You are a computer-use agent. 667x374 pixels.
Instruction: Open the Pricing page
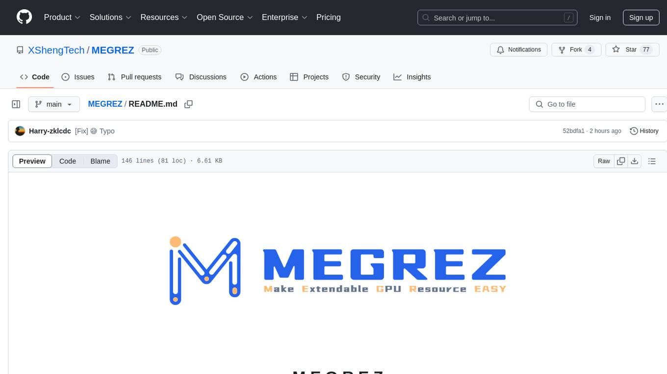(x=329, y=17)
